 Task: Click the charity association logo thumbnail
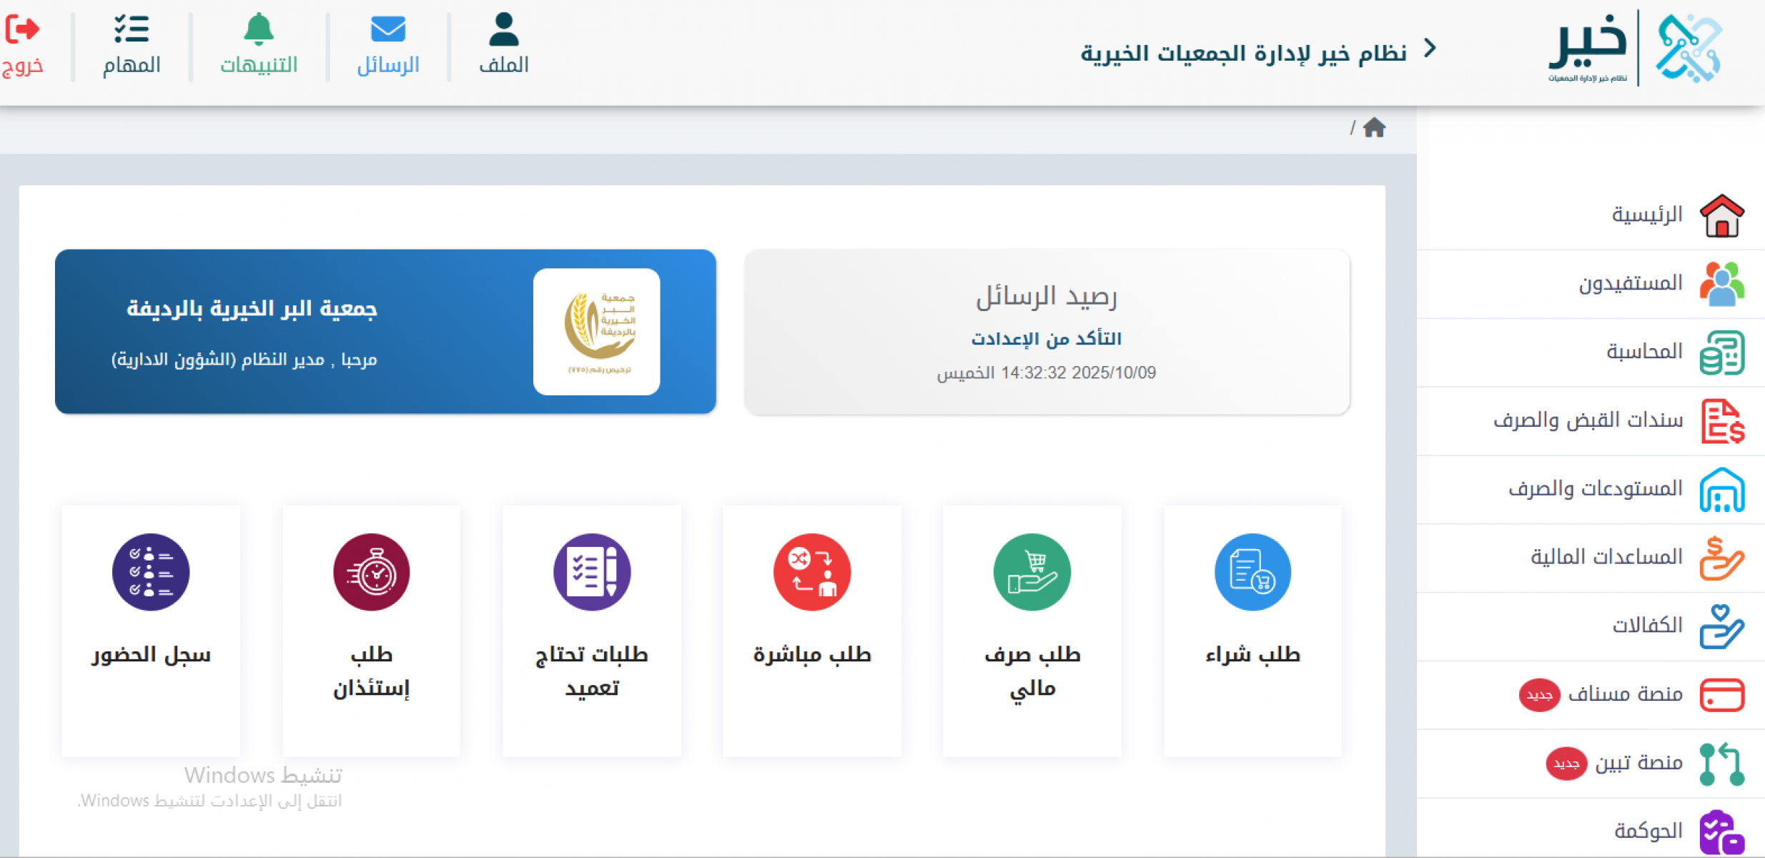tap(596, 332)
